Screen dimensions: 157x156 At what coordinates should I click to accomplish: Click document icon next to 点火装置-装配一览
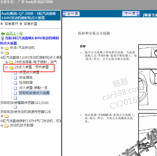click(15, 88)
